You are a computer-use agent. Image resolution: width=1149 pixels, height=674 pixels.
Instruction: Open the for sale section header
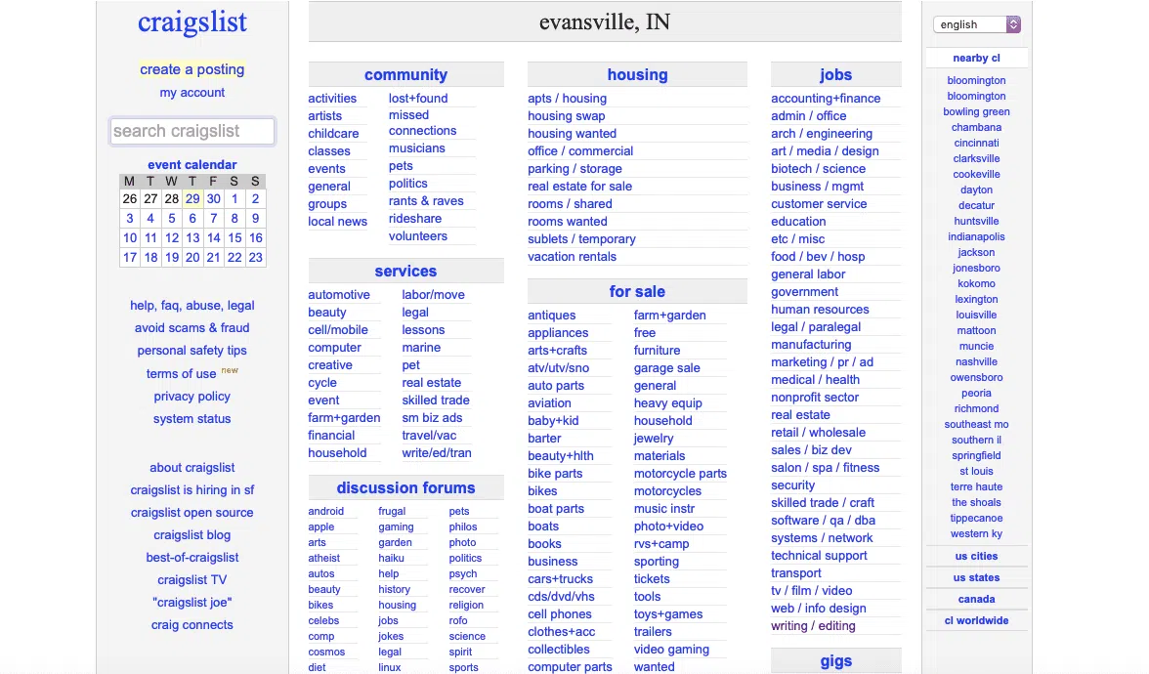point(637,291)
